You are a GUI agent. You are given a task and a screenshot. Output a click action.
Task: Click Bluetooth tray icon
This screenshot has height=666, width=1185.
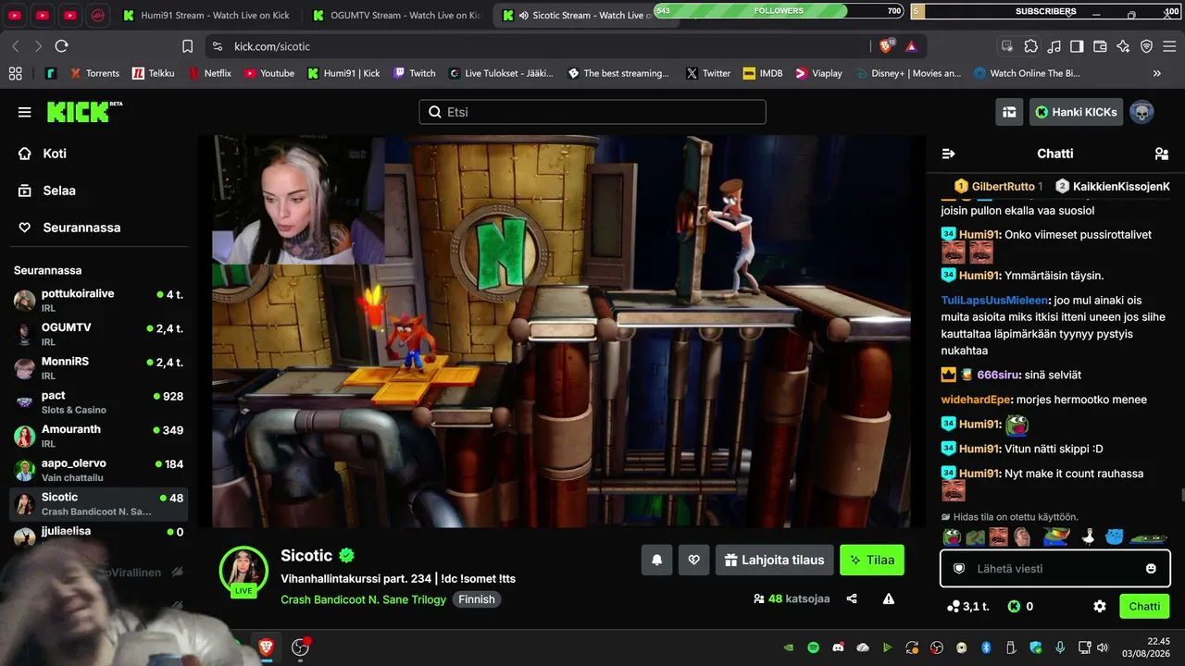pos(986,647)
